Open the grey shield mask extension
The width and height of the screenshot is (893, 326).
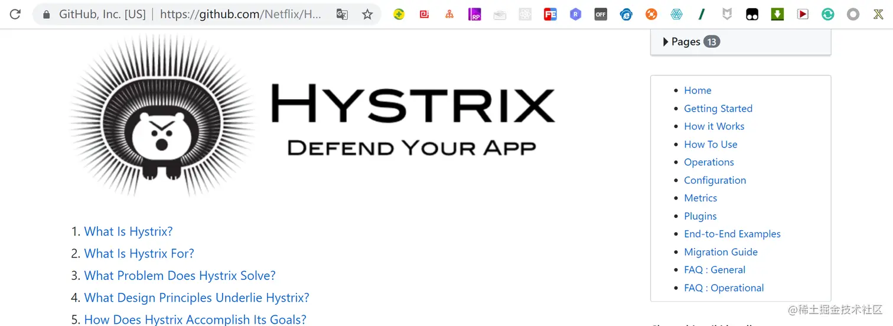coord(727,14)
